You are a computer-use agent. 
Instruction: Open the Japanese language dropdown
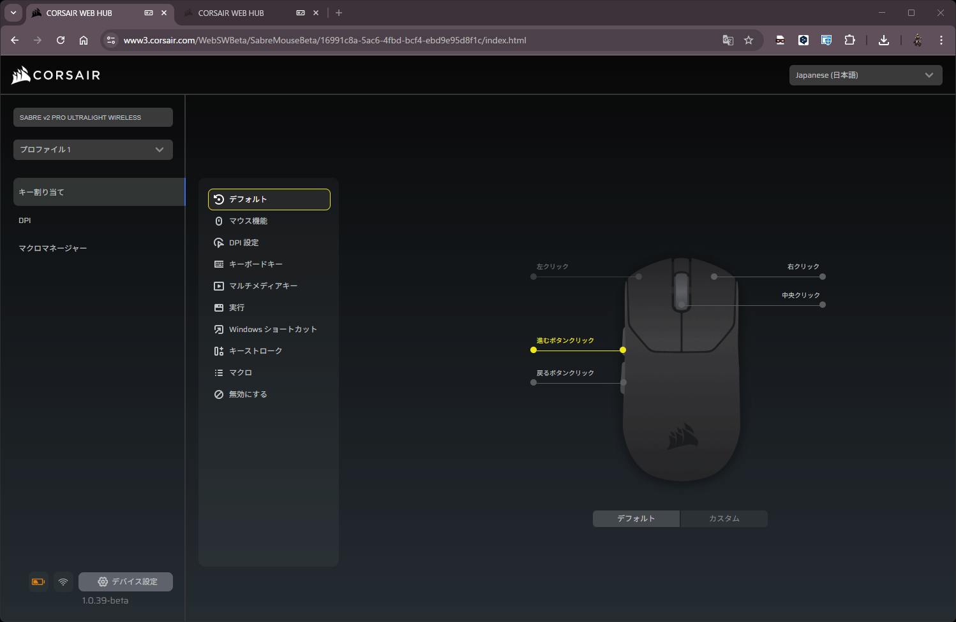click(x=865, y=75)
